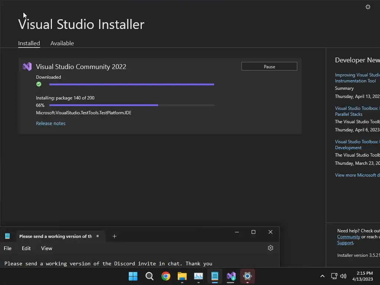Click the Visual Studio Community 2022 product name

(x=81, y=67)
